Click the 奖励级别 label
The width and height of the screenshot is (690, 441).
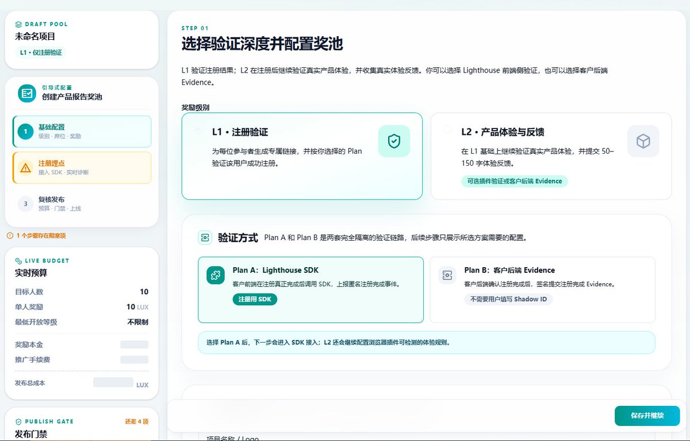(195, 108)
